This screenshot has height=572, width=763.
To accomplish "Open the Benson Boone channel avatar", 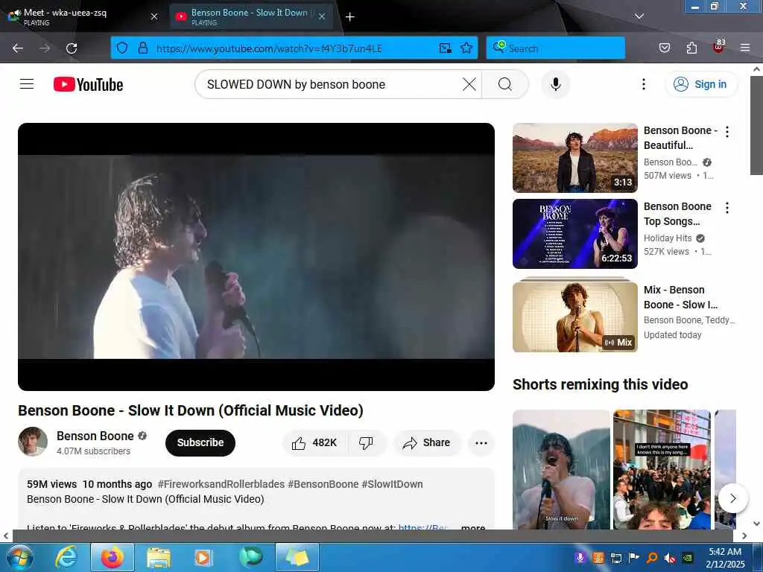I will (x=33, y=442).
